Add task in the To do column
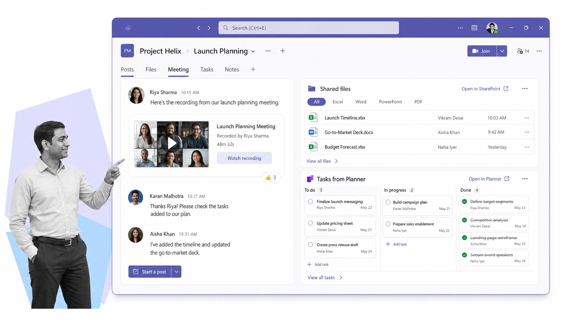This screenshot has width=569, height=320. click(318, 264)
